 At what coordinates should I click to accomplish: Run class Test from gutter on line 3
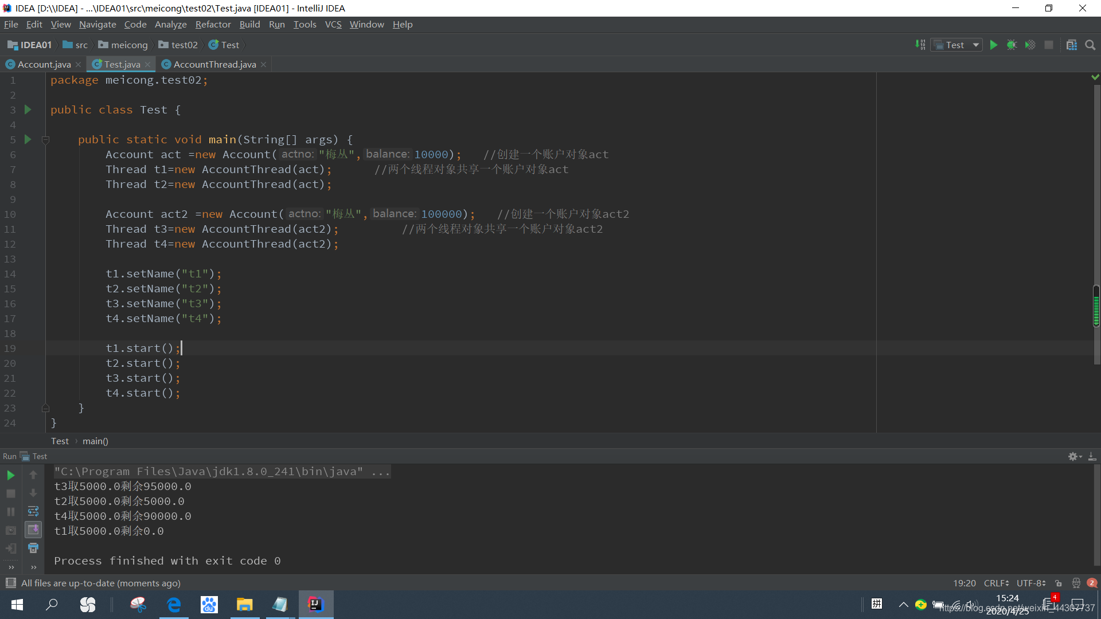pyautogui.click(x=28, y=109)
